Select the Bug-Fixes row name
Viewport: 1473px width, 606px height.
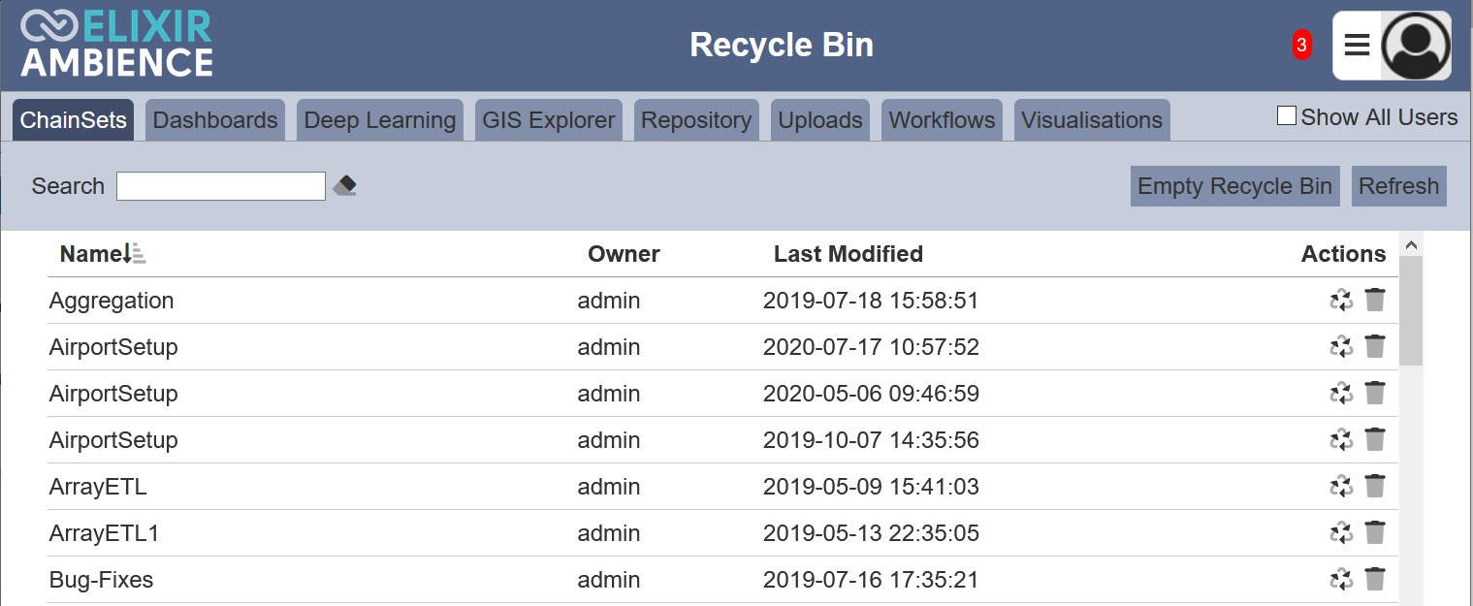coord(102,580)
